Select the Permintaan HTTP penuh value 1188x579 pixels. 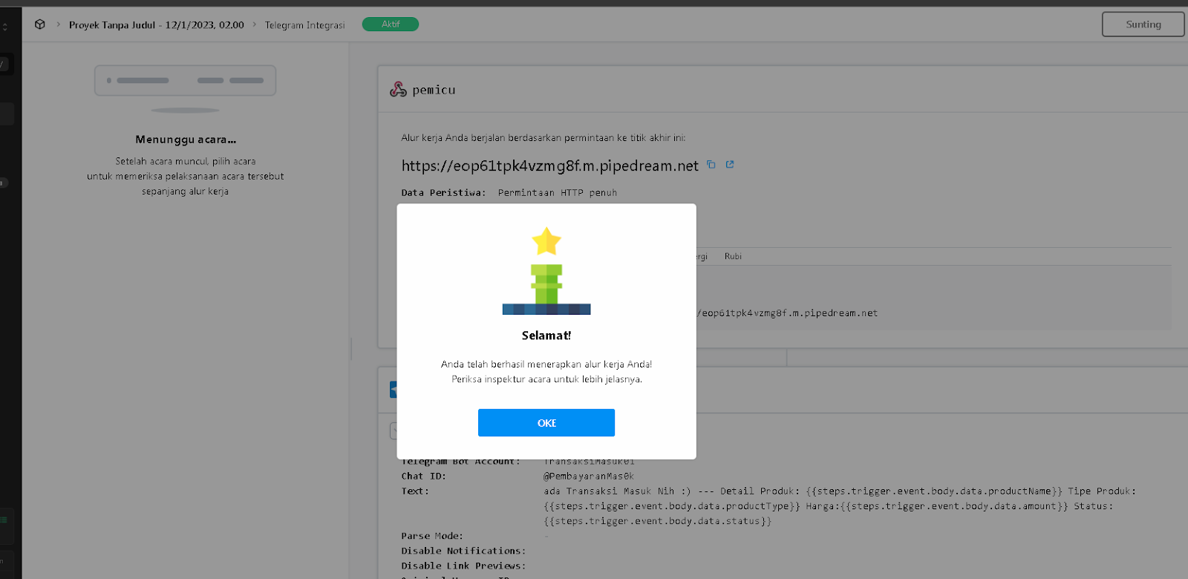pyautogui.click(x=558, y=192)
